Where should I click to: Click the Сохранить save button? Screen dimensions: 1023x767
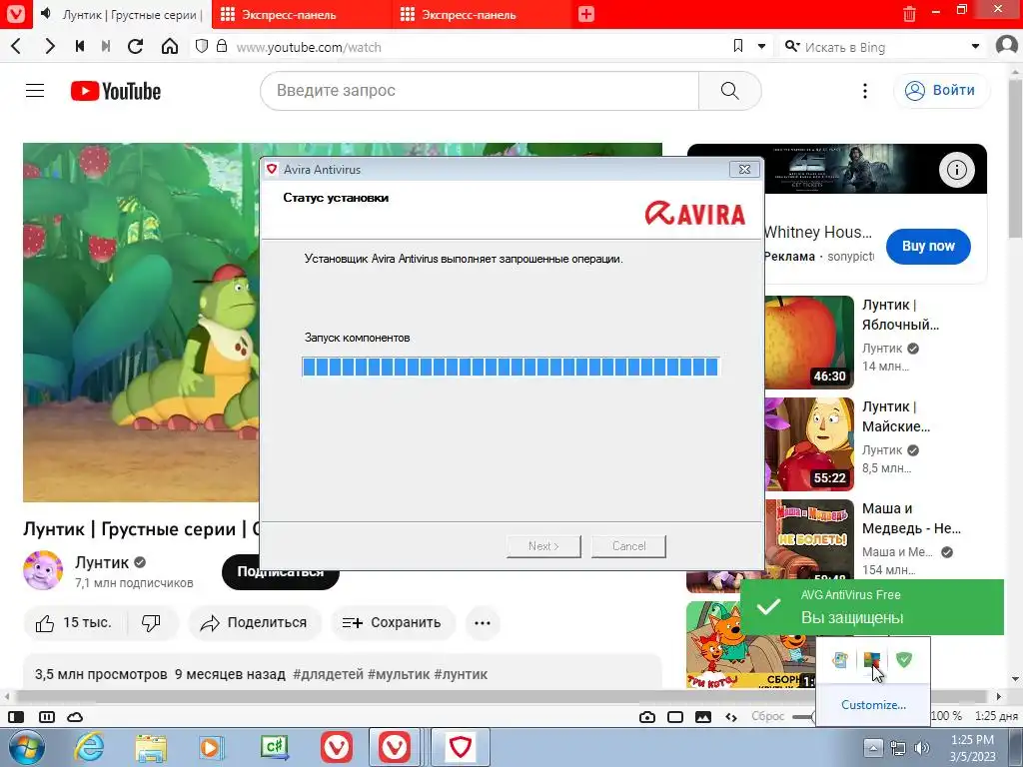pyautogui.click(x=392, y=623)
